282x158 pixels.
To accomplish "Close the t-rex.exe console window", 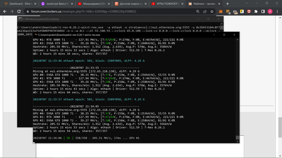I will pos(234,35).
